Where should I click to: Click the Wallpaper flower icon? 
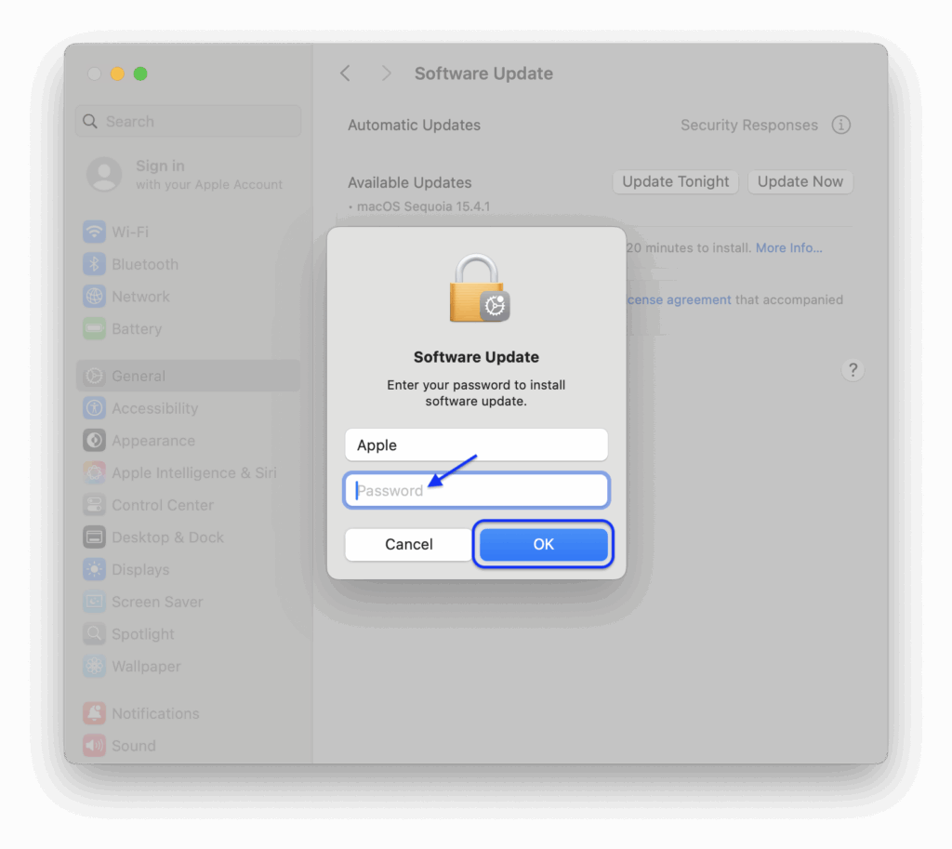pos(94,666)
